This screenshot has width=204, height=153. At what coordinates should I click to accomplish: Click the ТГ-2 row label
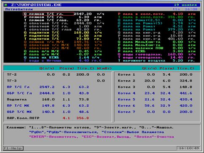click(12, 74)
